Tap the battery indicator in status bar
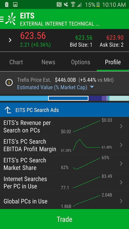 tap(98, 5)
